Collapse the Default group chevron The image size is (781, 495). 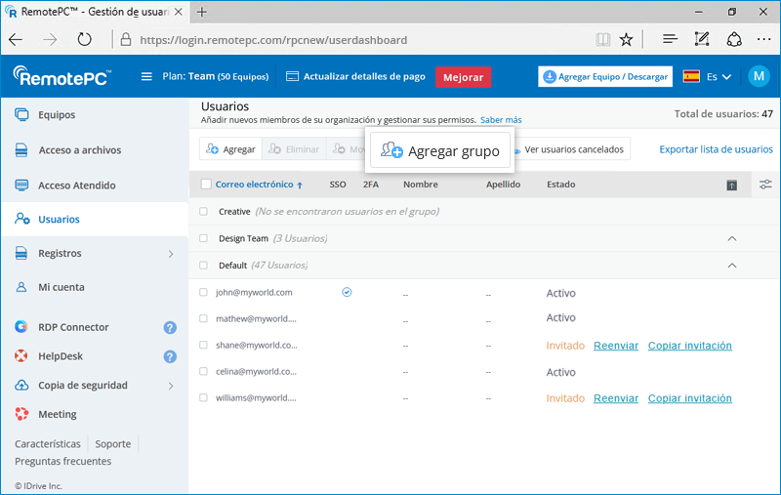click(731, 266)
